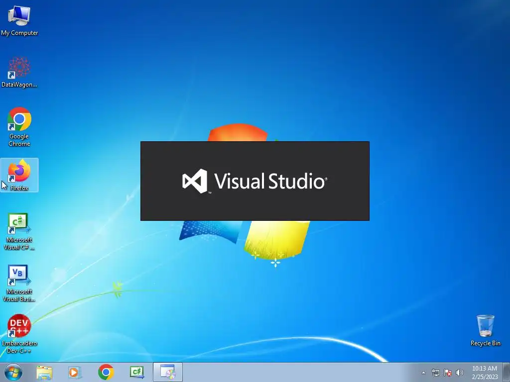The width and height of the screenshot is (510, 382).
Task: Select the DataWagon shortcut on desktop
Action: [x=19, y=72]
